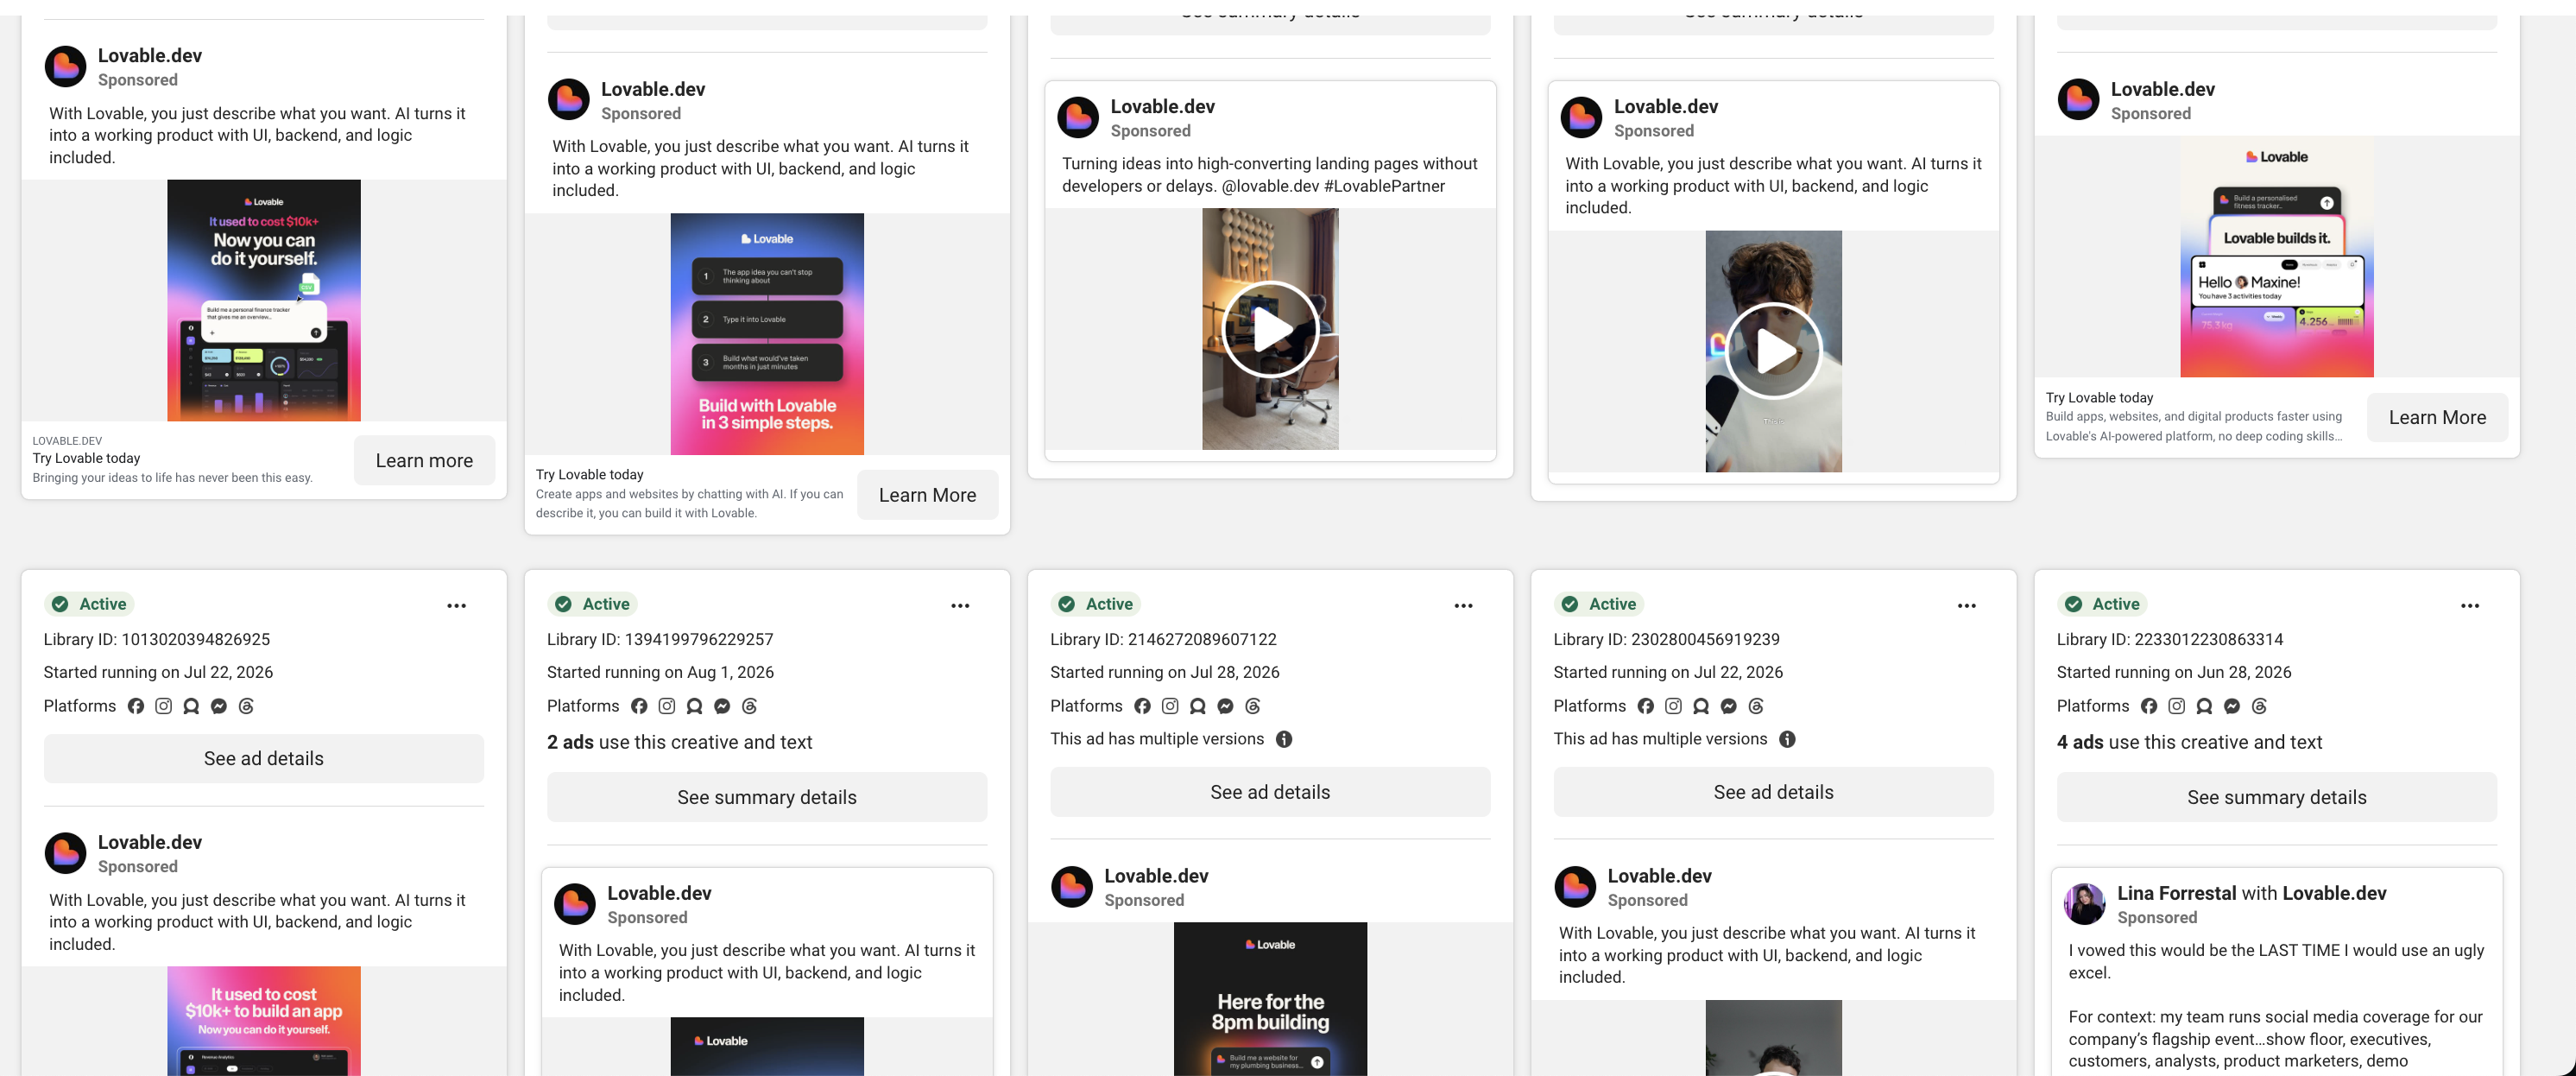This screenshot has height=1076, width=2576.
Task: Click Lovable.dev avatar above 'Lovable builds it' ad
Action: (x=2078, y=100)
